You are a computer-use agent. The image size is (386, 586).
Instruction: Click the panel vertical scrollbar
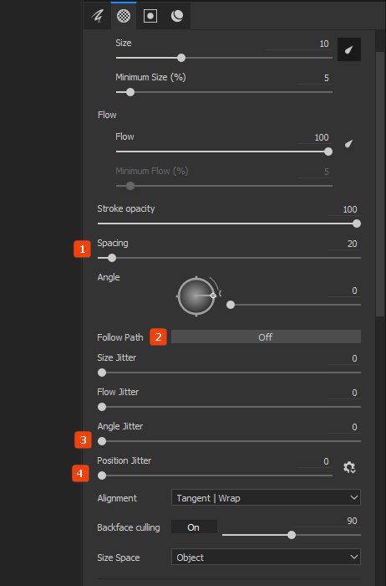[x=380, y=184]
